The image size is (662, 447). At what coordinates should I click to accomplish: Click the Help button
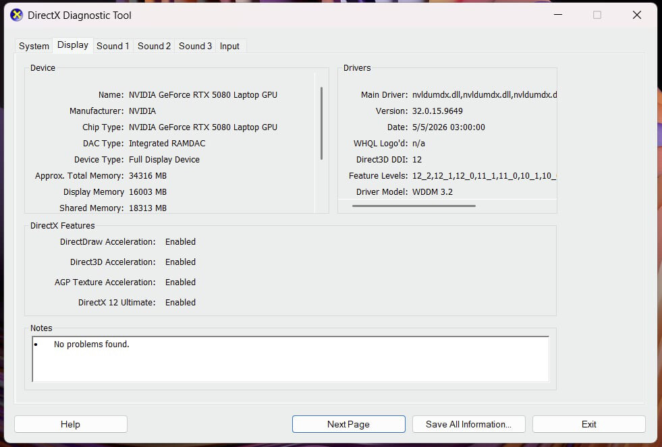(x=70, y=424)
